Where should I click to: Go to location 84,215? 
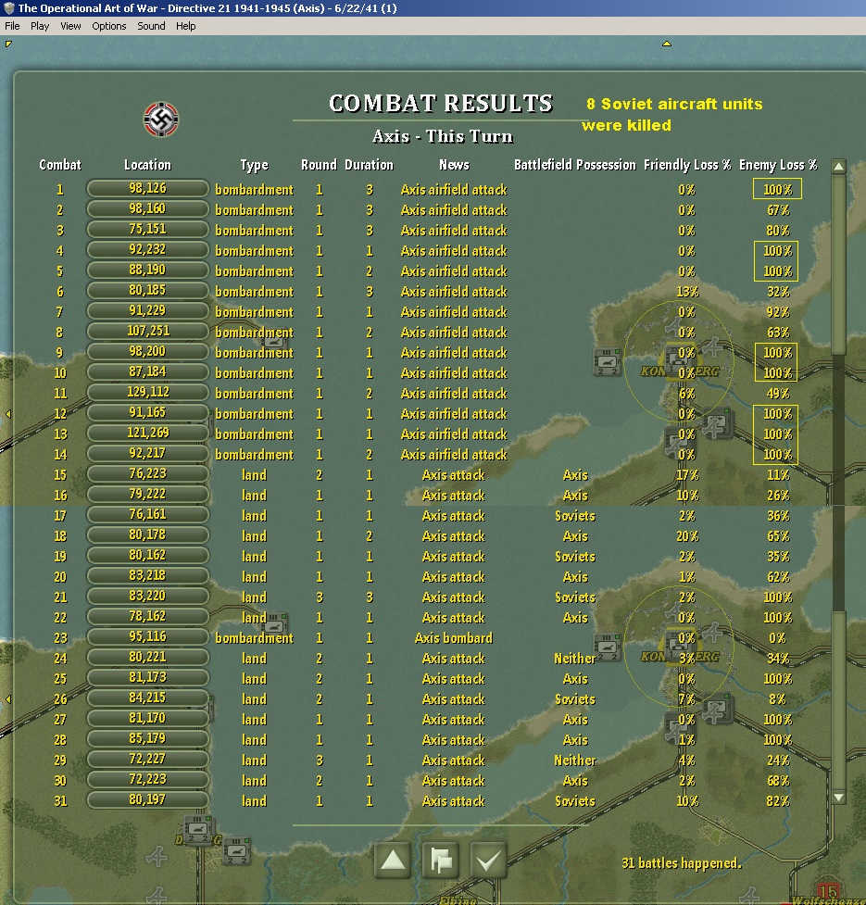coord(147,698)
